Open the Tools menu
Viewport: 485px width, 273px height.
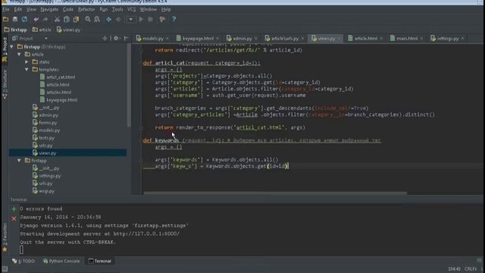[117, 10]
